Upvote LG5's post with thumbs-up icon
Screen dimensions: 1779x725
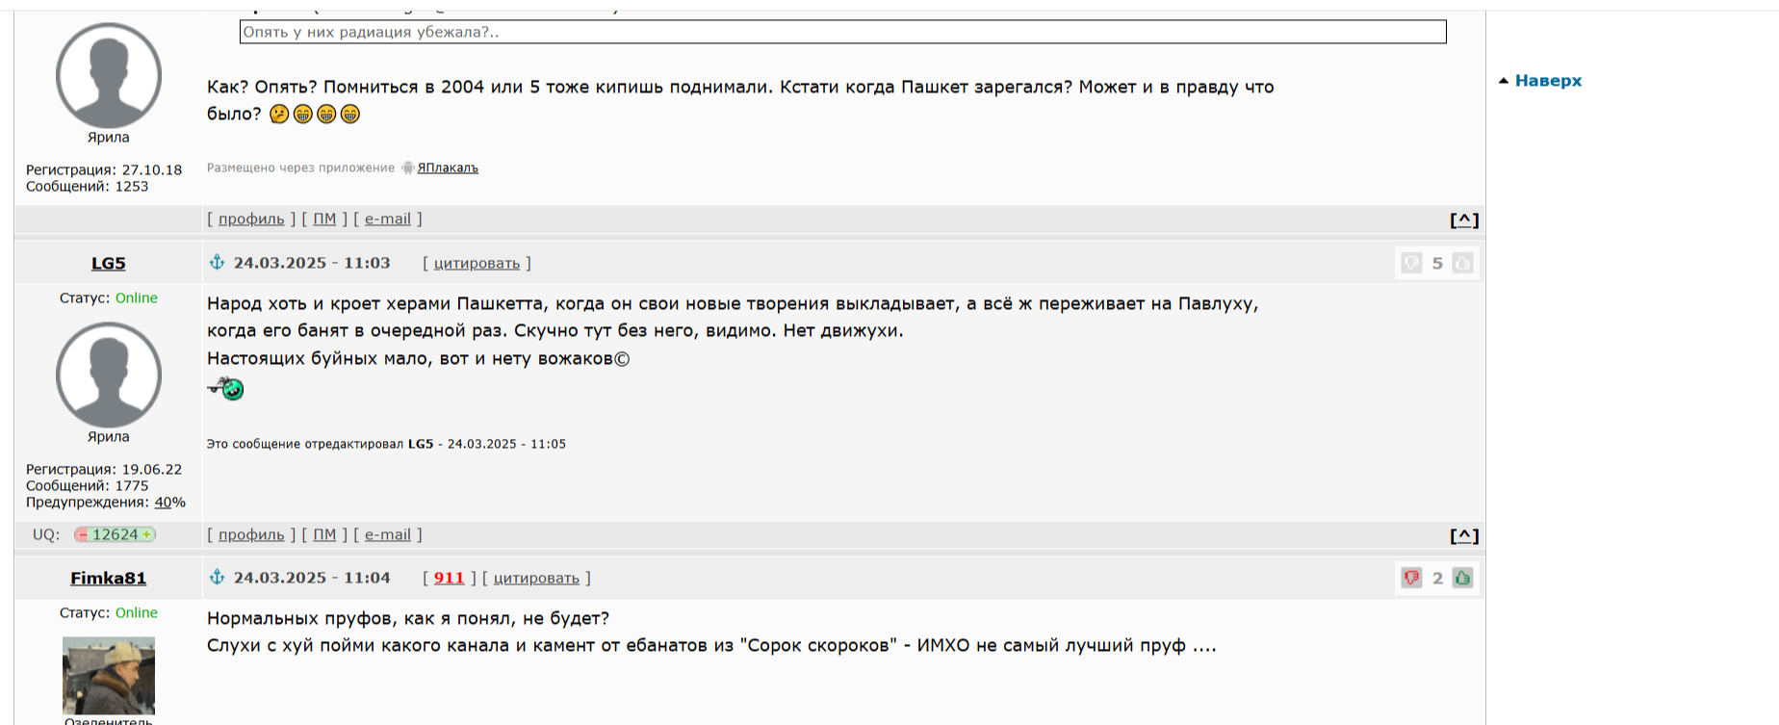click(x=1462, y=263)
